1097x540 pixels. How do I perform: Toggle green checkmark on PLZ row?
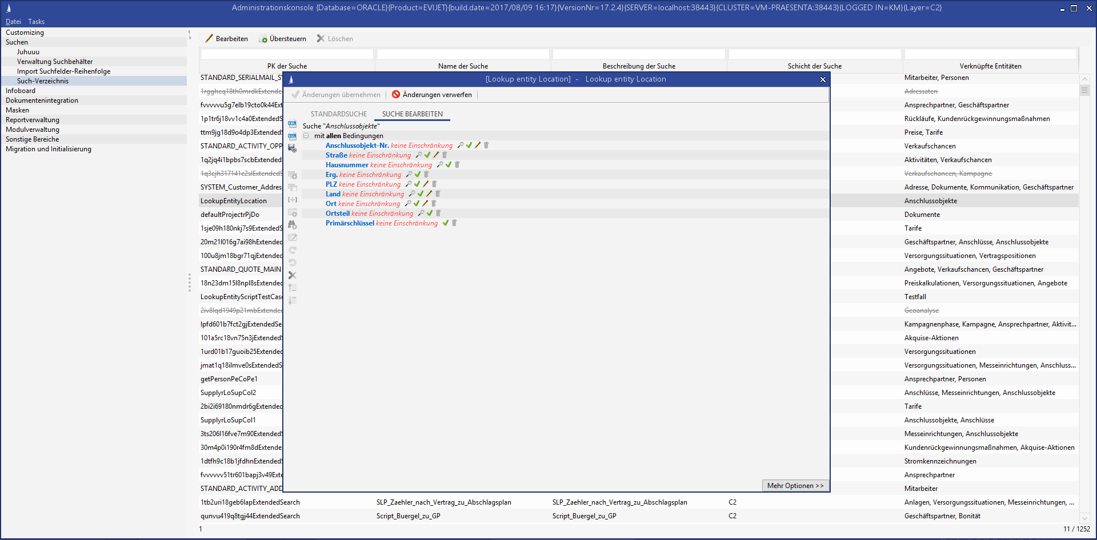click(417, 184)
